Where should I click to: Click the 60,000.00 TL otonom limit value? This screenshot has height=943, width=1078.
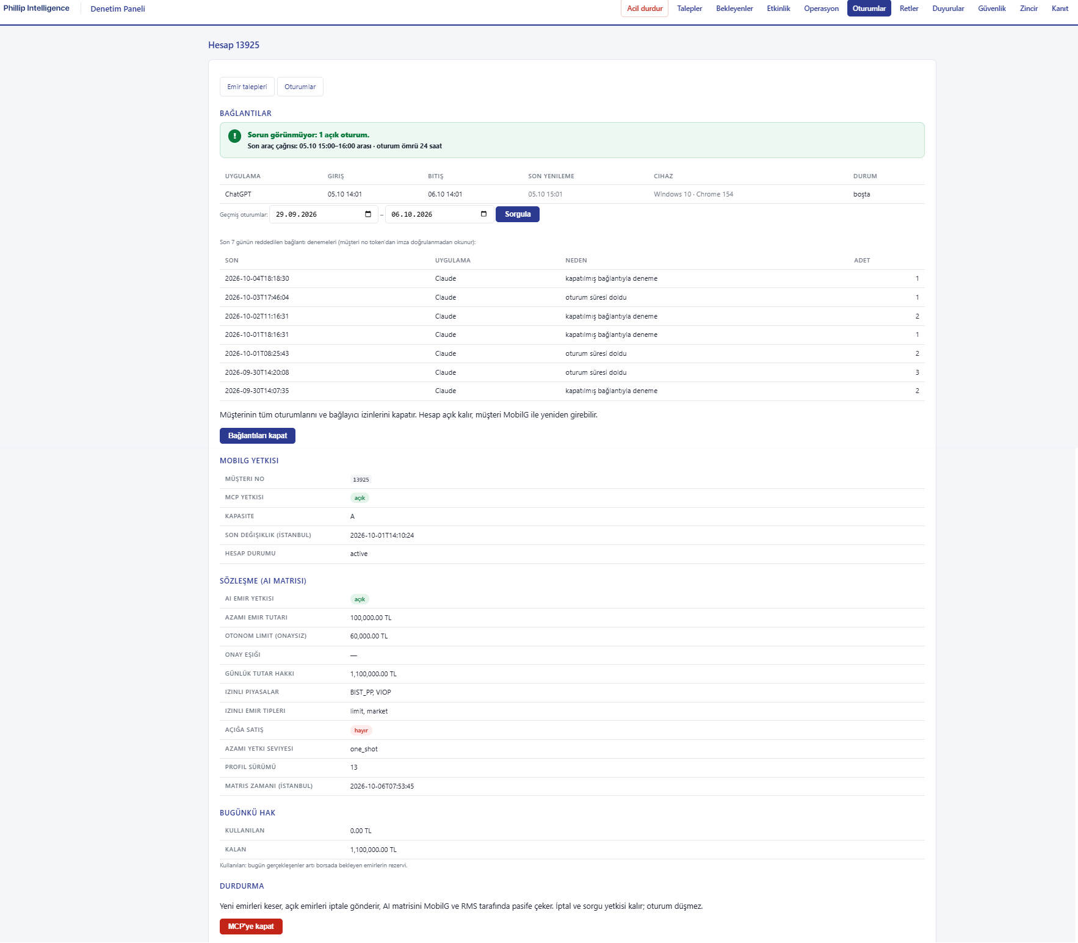369,636
